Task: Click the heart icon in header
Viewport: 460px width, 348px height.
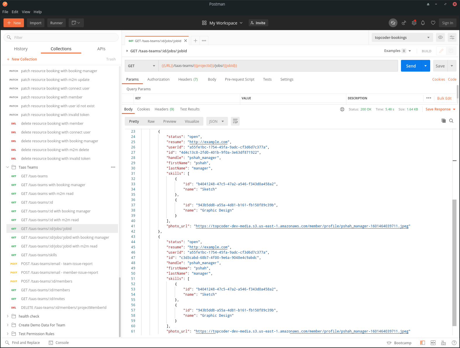Action: point(433,23)
